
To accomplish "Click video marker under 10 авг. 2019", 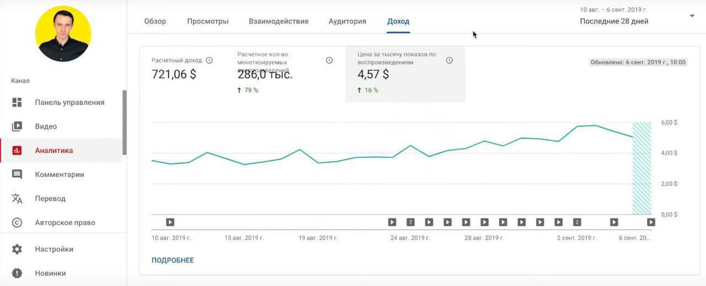I will coord(170,222).
